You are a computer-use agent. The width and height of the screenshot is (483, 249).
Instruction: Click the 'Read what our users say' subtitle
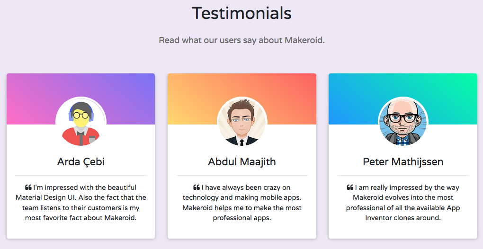(241, 40)
